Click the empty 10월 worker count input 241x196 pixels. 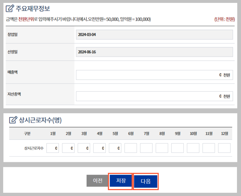[193, 148]
